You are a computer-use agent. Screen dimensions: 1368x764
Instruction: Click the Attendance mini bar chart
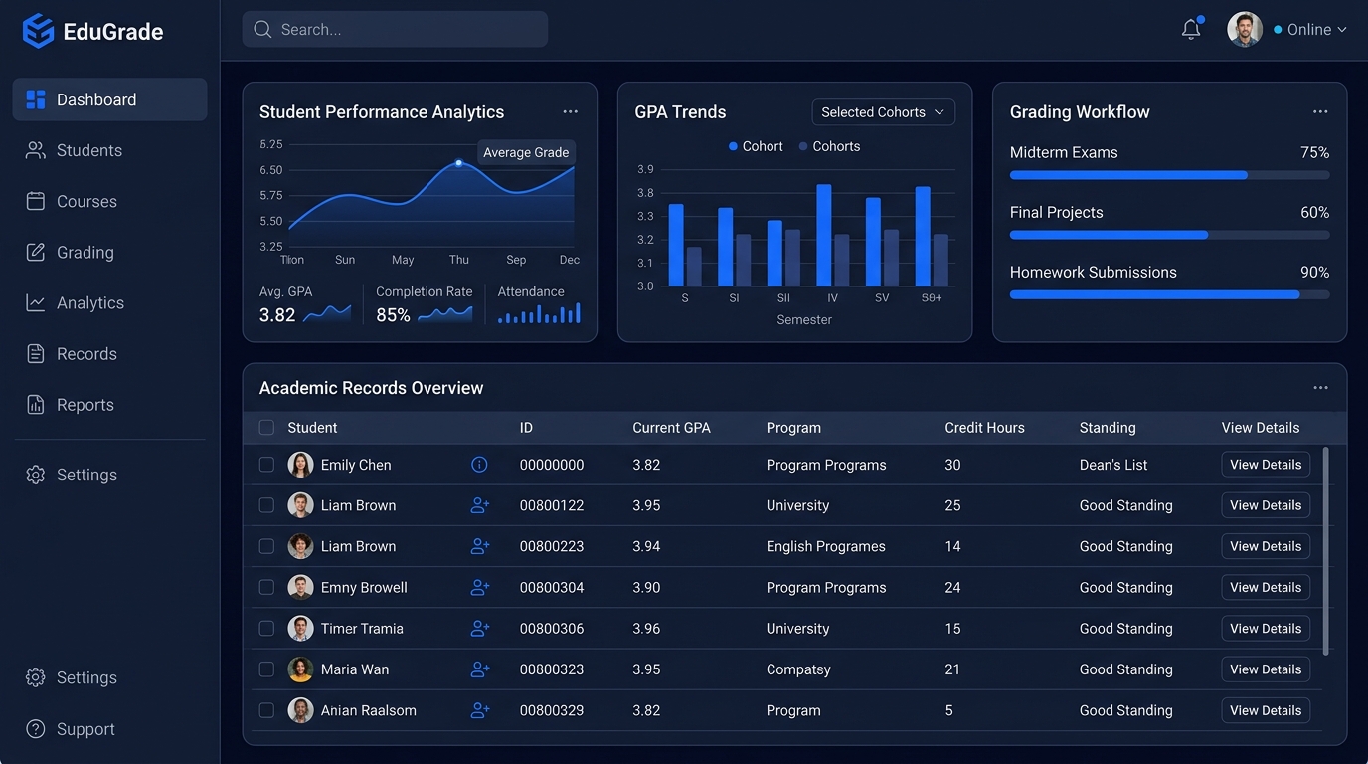(539, 314)
